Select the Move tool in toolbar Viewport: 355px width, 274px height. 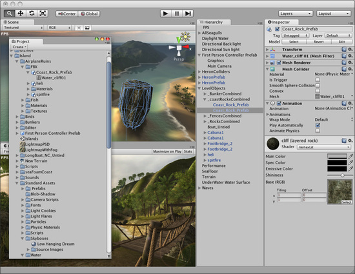click(21, 14)
